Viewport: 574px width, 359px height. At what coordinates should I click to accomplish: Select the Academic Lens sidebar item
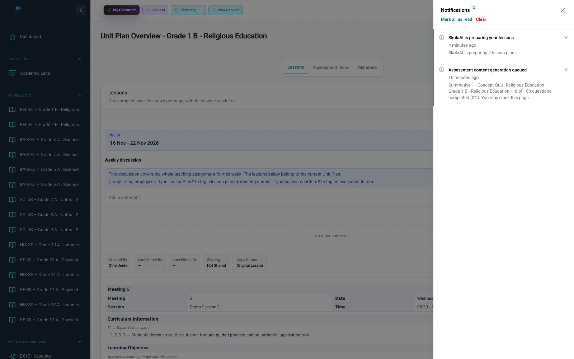[x=45, y=73]
